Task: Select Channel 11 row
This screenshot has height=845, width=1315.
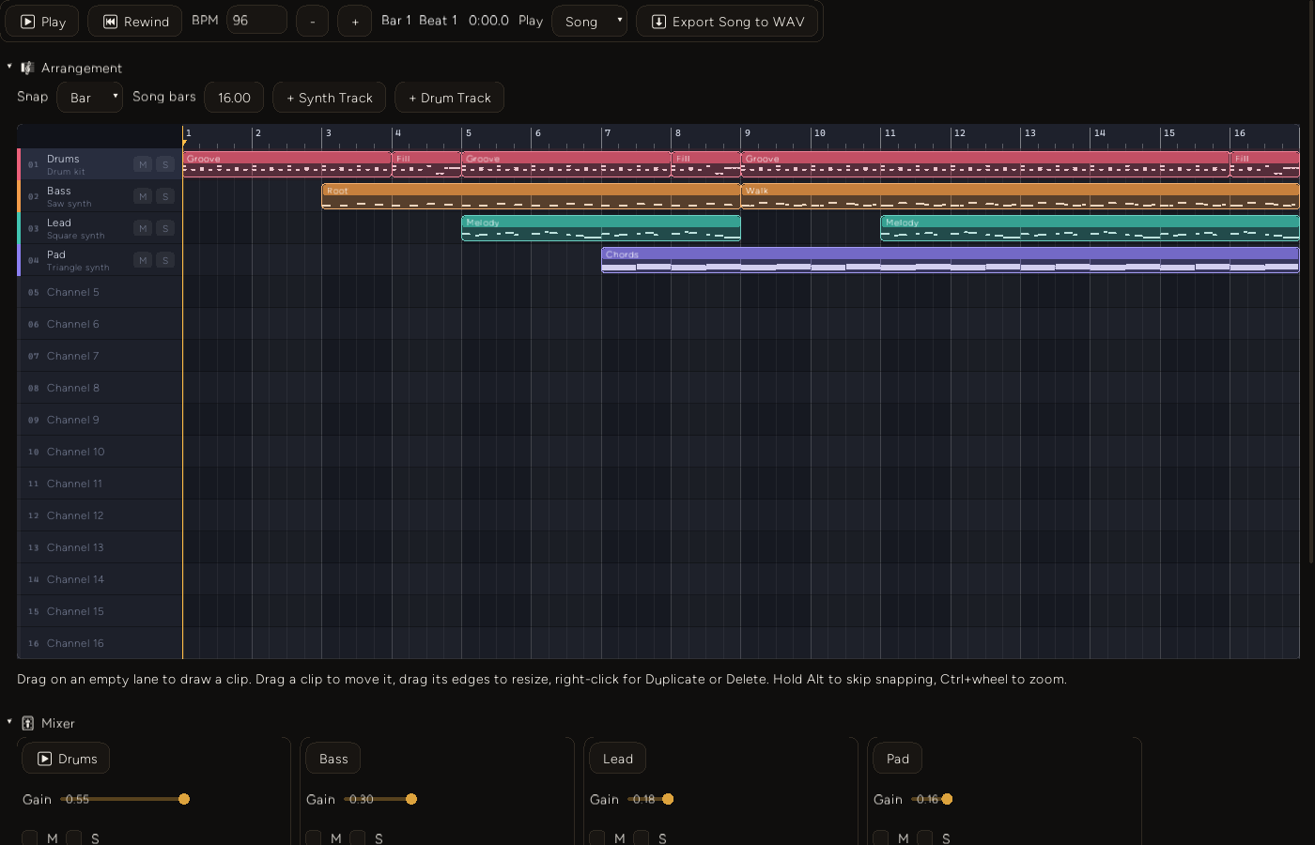Action: click(x=100, y=484)
